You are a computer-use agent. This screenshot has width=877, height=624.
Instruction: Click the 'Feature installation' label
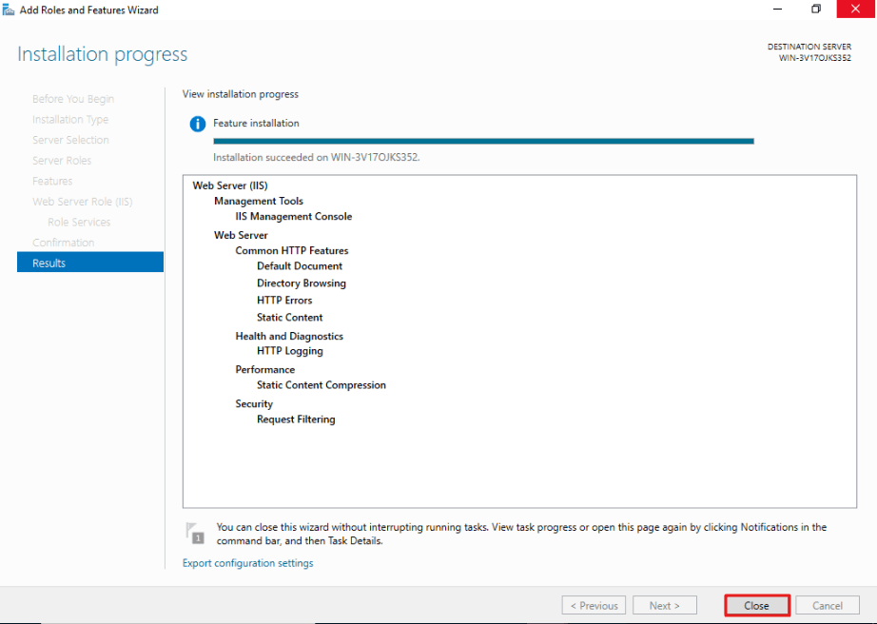tap(256, 123)
